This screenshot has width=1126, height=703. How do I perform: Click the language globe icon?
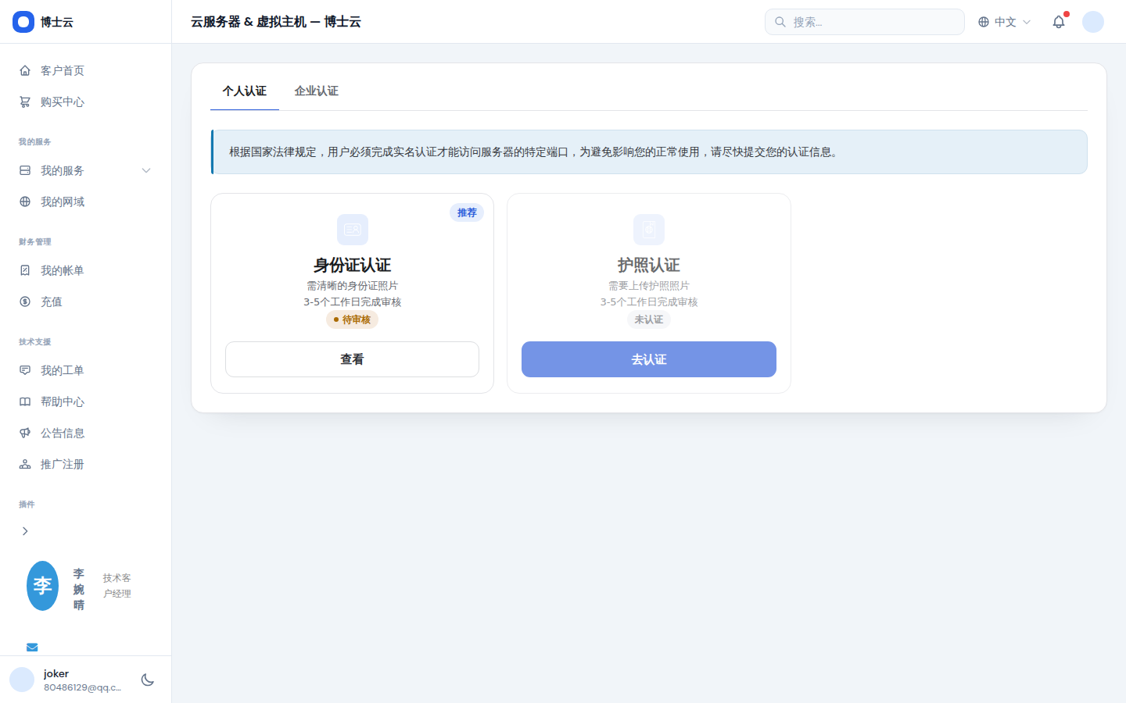tap(984, 22)
